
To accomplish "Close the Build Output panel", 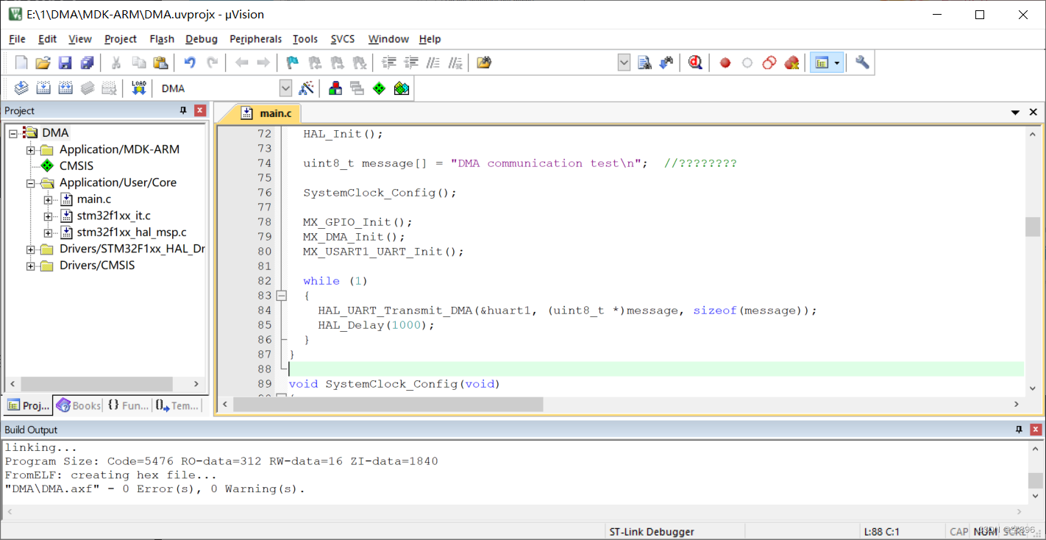I will (1036, 430).
